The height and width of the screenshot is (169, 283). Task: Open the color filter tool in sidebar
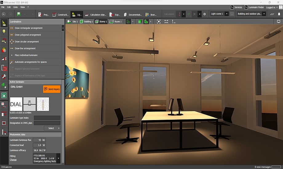[4, 50]
